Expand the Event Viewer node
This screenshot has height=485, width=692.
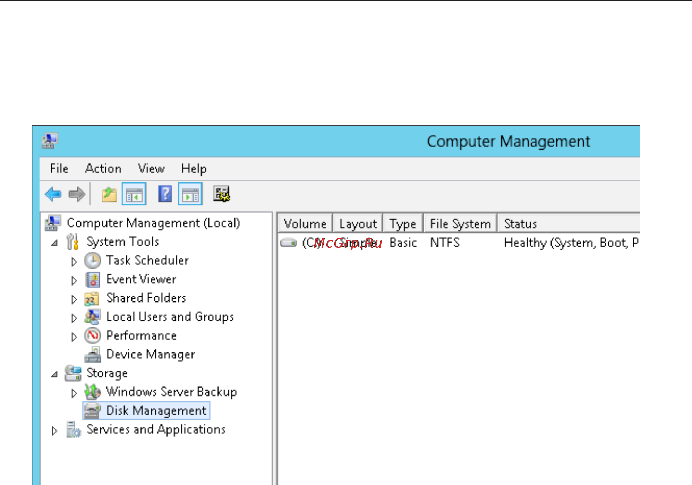pos(74,280)
